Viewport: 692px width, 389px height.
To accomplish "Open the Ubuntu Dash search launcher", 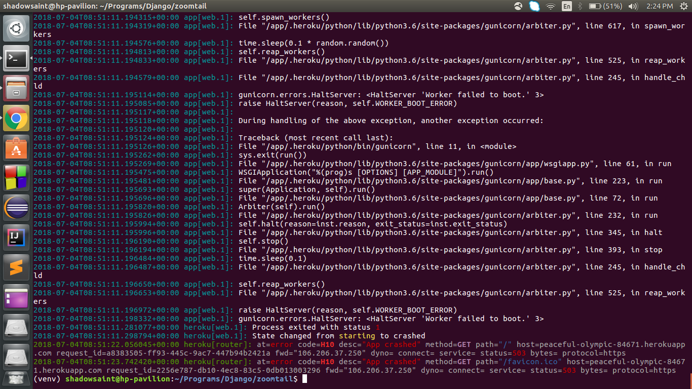I will point(16,28).
